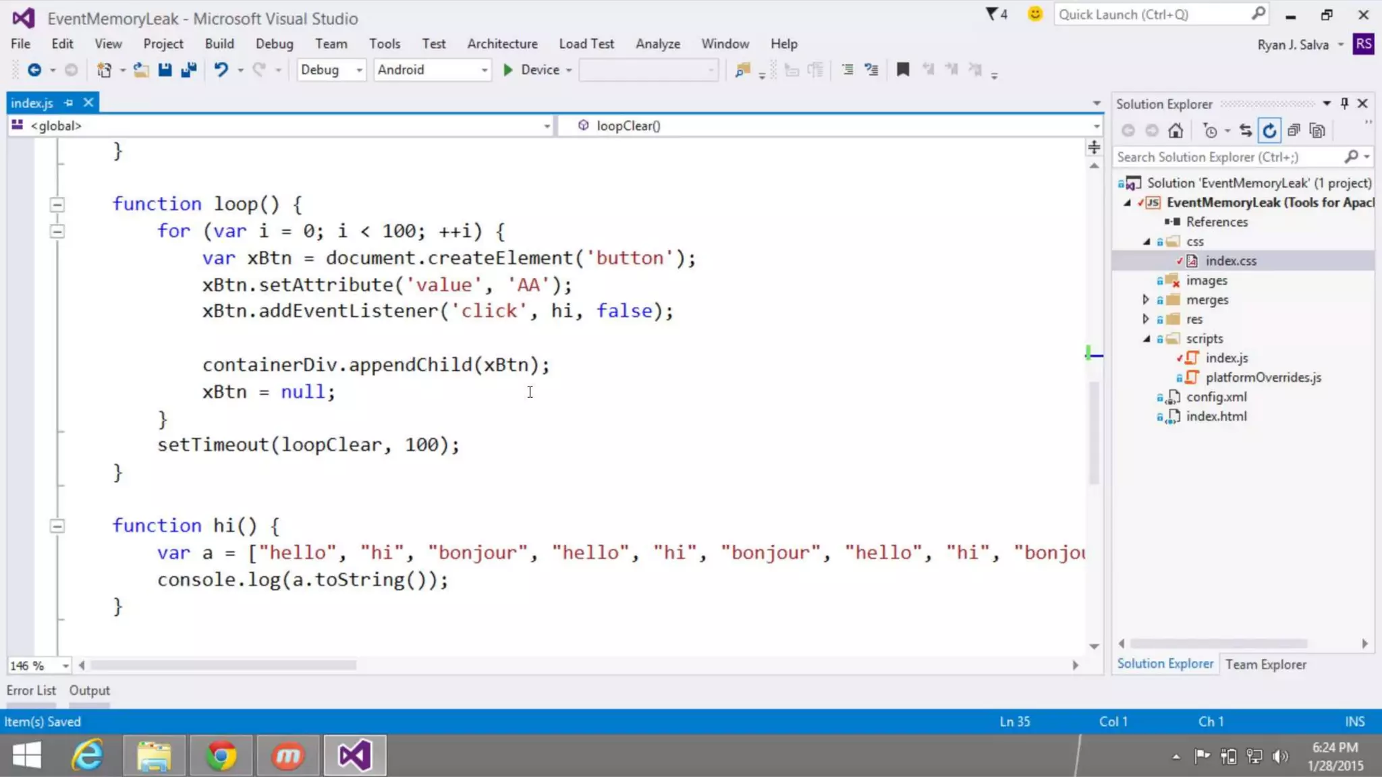Click the Save All toolbar icon

(x=189, y=69)
